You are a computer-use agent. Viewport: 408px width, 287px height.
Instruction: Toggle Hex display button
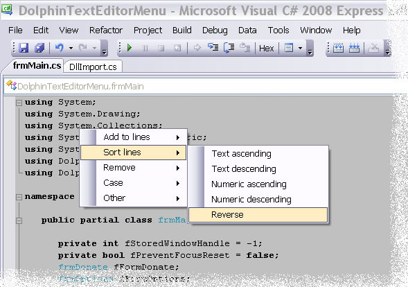(267, 49)
